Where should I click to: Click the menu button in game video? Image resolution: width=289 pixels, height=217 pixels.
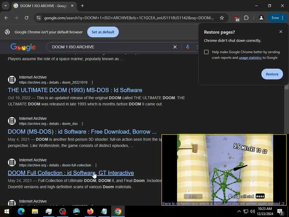[260, 196]
